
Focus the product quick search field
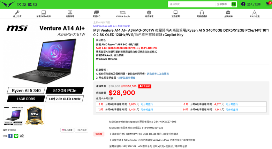[x=191, y=4]
